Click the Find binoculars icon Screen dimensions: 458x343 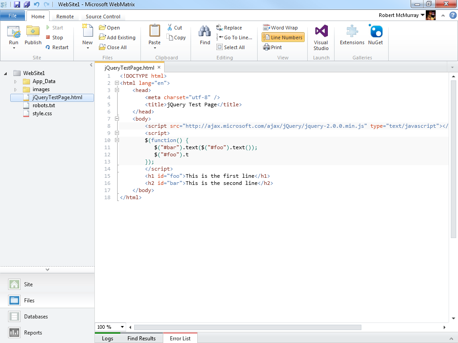point(205,32)
